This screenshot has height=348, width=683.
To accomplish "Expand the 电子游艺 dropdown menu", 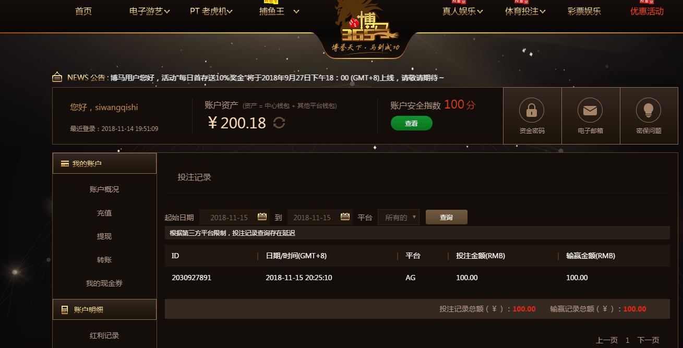I will pyautogui.click(x=149, y=11).
